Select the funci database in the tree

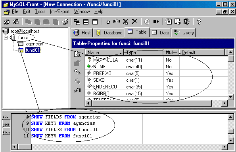pyautogui.click(x=23, y=38)
